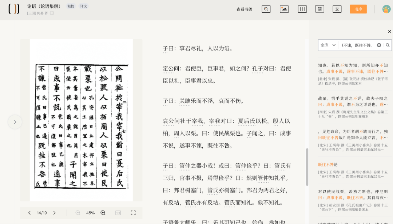Open the author info icon next to 何晏
Screen dimensions: 393x224
(x=52, y=13)
